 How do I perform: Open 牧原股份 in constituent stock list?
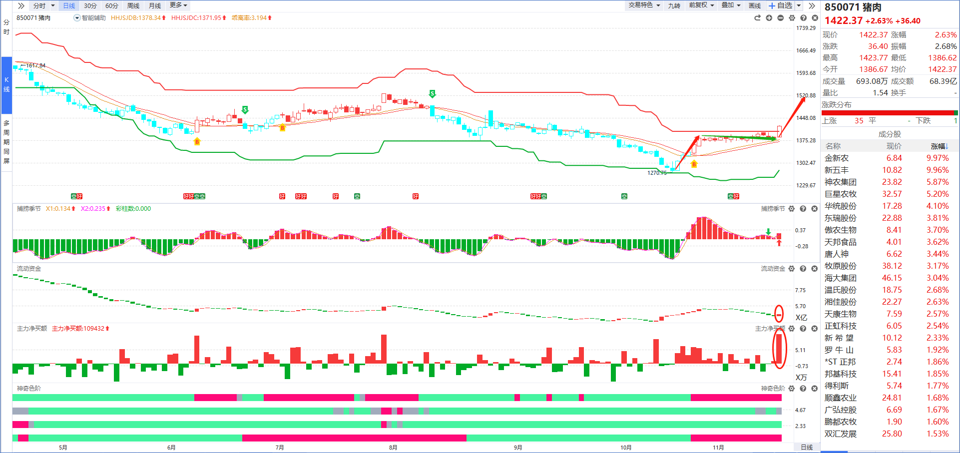pos(840,266)
